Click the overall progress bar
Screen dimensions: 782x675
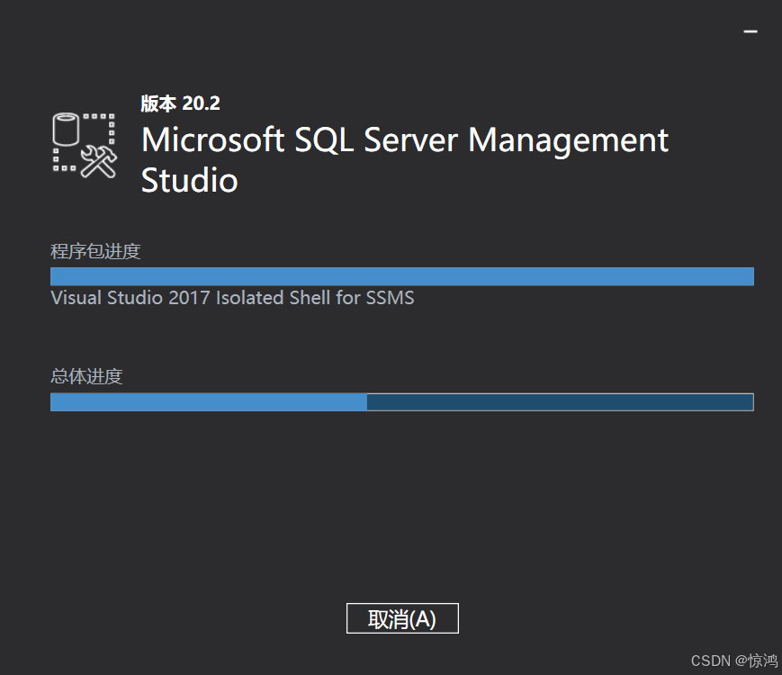tap(401, 401)
